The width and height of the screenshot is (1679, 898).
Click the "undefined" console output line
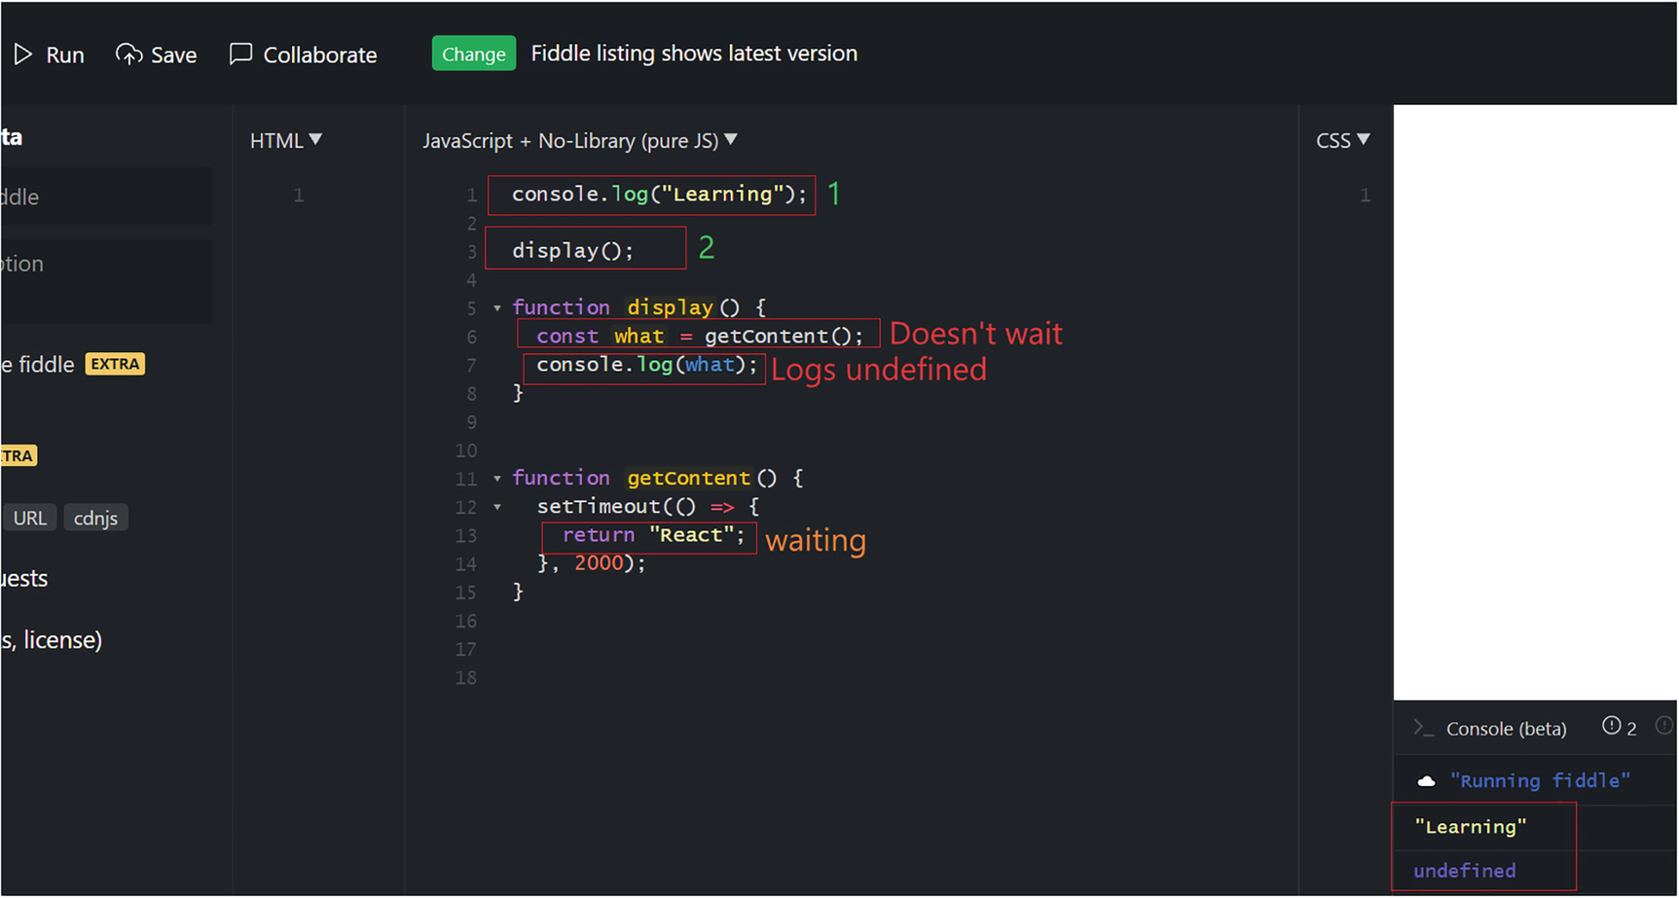[1464, 871]
